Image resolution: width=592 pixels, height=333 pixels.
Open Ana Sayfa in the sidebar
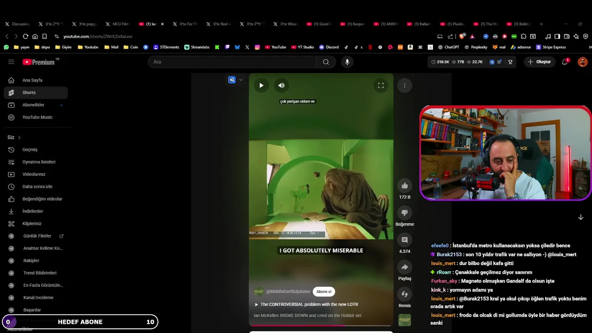coord(36,80)
